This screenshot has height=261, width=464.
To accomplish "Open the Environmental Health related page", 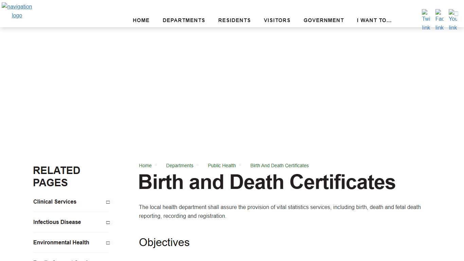I will point(61,243).
